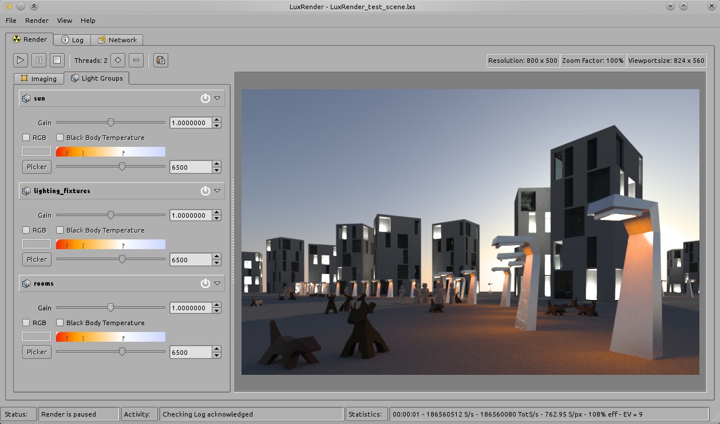Open the color Picker for the sun group
The height and width of the screenshot is (424, 720).
36,166
